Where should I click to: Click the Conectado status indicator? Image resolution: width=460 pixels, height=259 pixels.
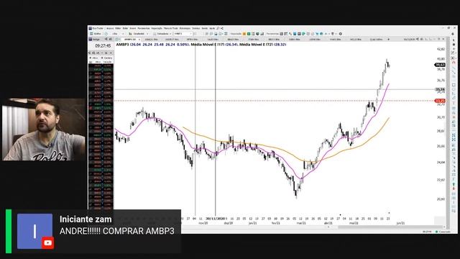(443, 232)
